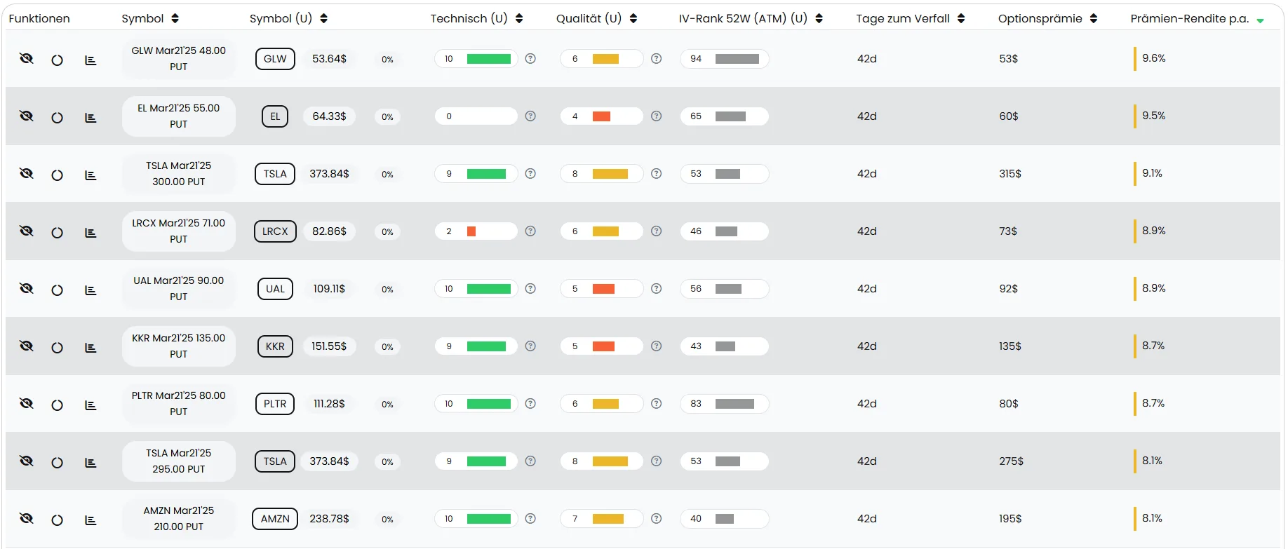Viewport: 1288px width, 549px height.
Task: Click the GLW price 53.64$
Action: point(330,59)
